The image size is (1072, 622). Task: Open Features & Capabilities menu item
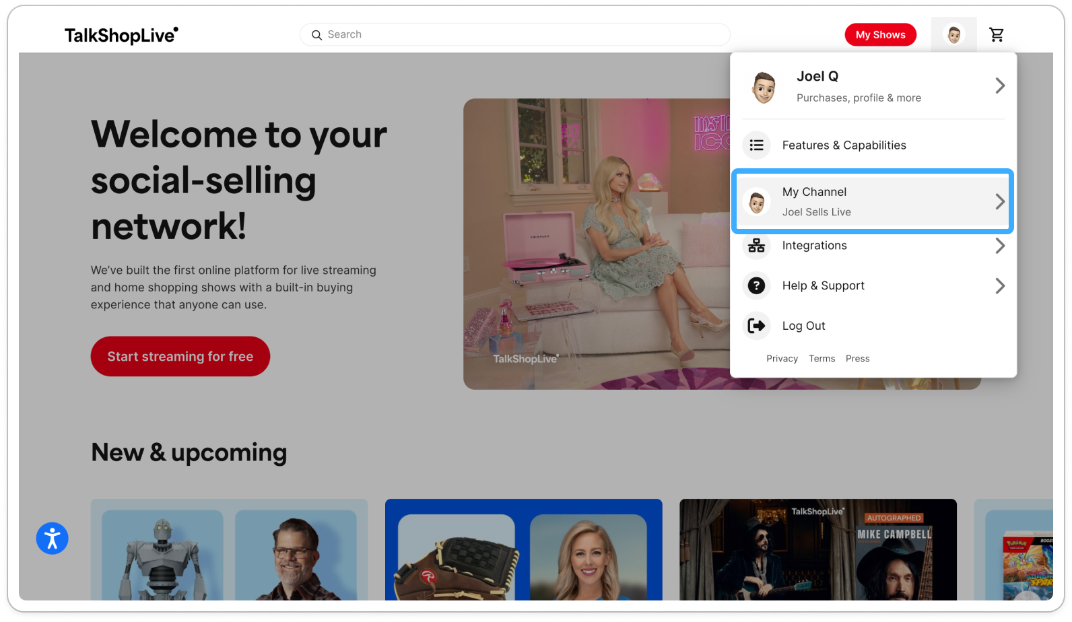pyautogui.click(x=873, y=145)
